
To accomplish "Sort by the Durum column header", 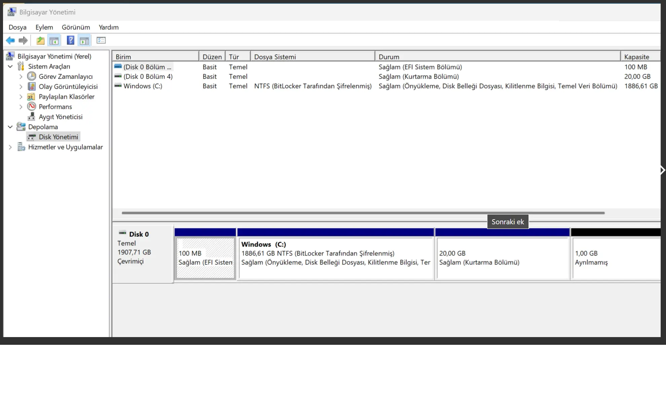I will (x=498, y=57).
